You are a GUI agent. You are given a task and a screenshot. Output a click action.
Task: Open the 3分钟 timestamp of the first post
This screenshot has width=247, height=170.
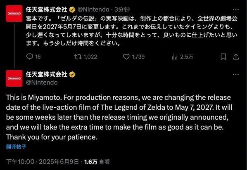(122, 9)
